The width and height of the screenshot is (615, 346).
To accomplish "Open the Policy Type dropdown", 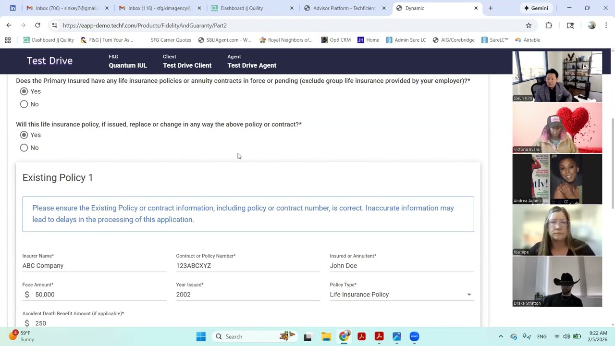I will click(402, 295).
